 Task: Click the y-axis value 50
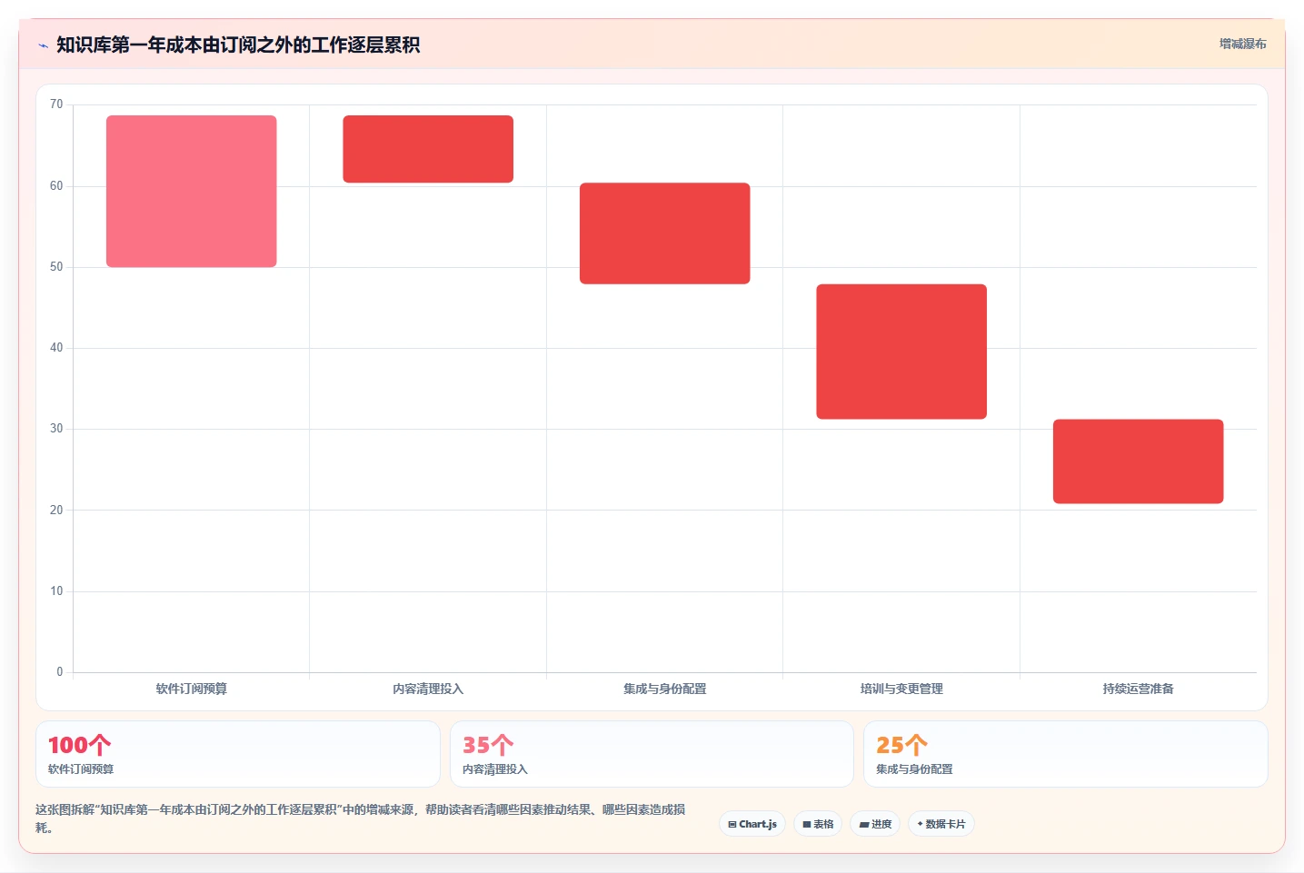tap(56, 267)
